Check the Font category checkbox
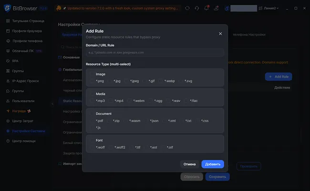This screenshot has width=310, height=191. 92,140
